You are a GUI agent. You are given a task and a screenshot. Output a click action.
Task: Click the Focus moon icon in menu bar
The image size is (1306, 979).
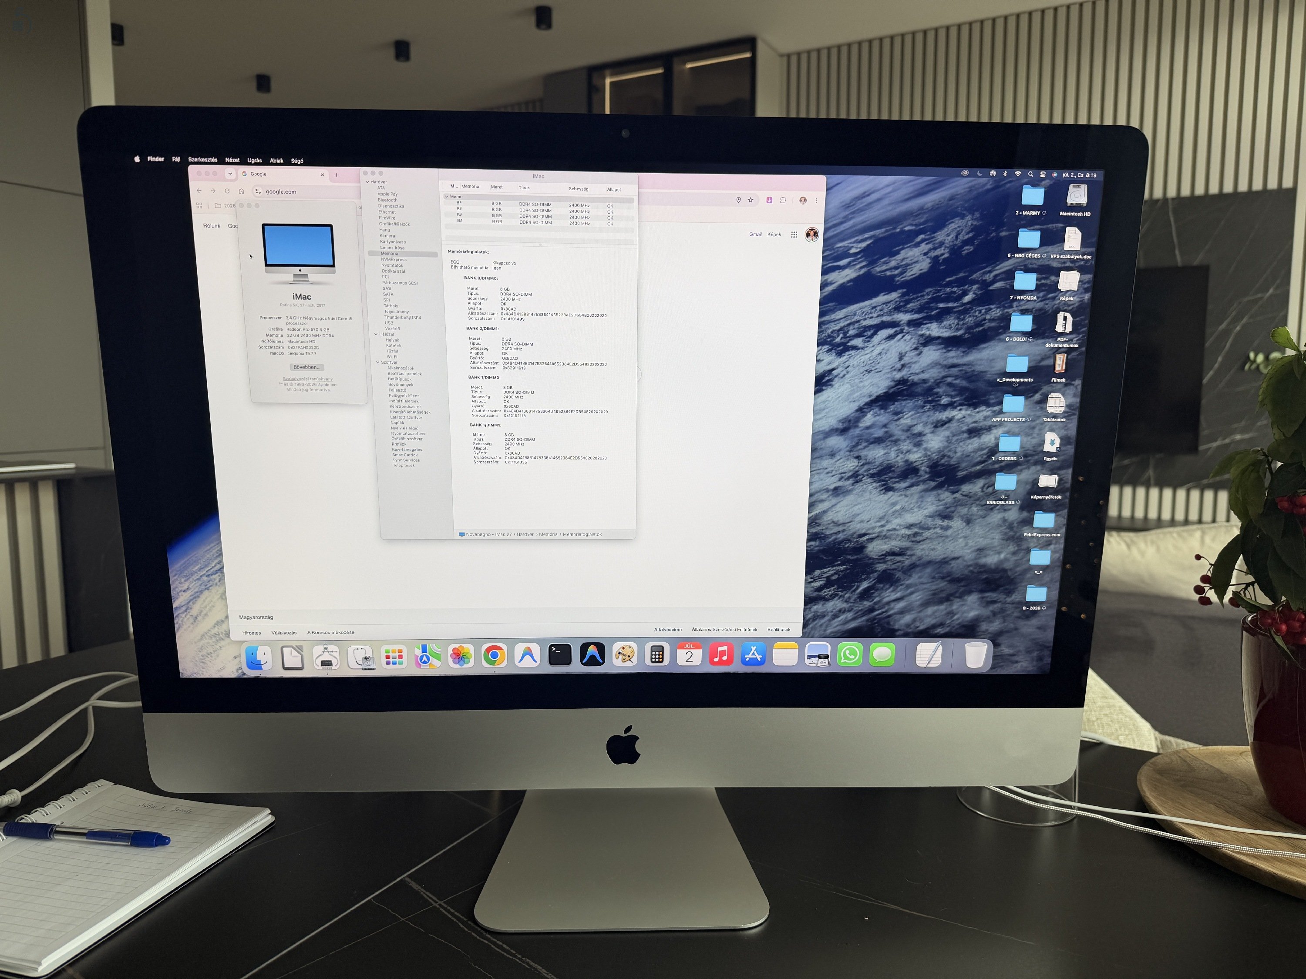point(979,173)
